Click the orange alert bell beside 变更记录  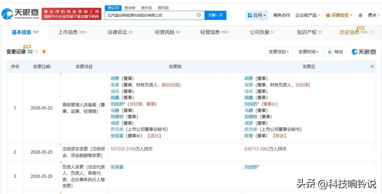(x=44, y=52)
